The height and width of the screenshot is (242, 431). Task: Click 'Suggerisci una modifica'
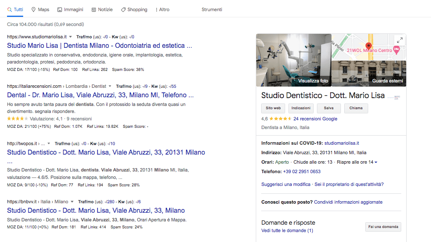[x=286, y=184]
